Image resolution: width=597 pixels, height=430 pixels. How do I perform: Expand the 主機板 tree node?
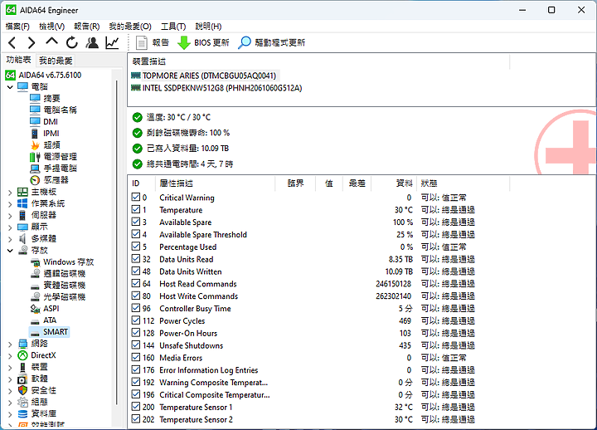click(10, 193)
